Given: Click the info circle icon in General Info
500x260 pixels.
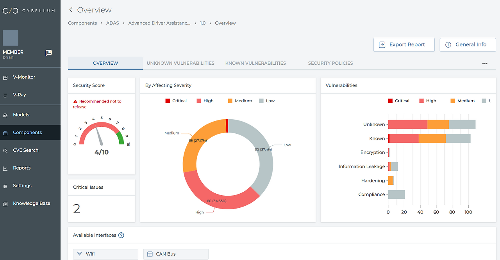Looking at the screenshot, I should click(x=448, y=45).
